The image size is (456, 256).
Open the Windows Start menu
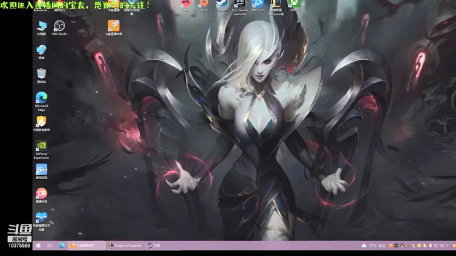[x=38, y=246]
